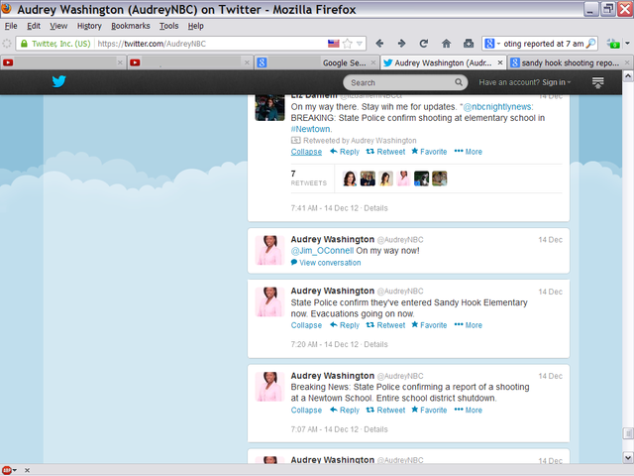
Task: Collapse the Sandy Hook Elementary tweet
Action: 306,325
